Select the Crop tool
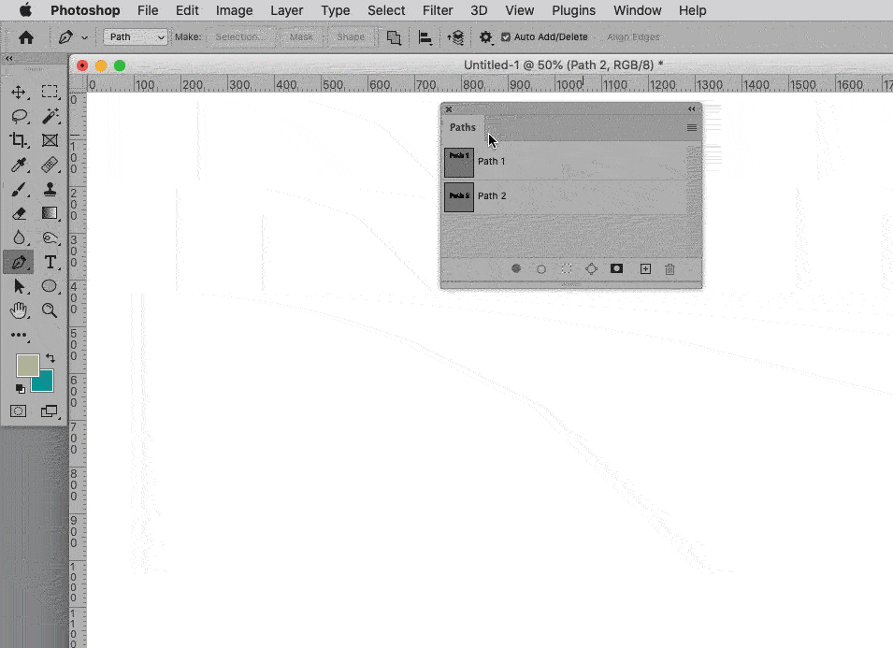 (x=18, y=140)
